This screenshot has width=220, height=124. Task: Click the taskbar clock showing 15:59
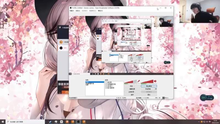click(x=215, y=122)
